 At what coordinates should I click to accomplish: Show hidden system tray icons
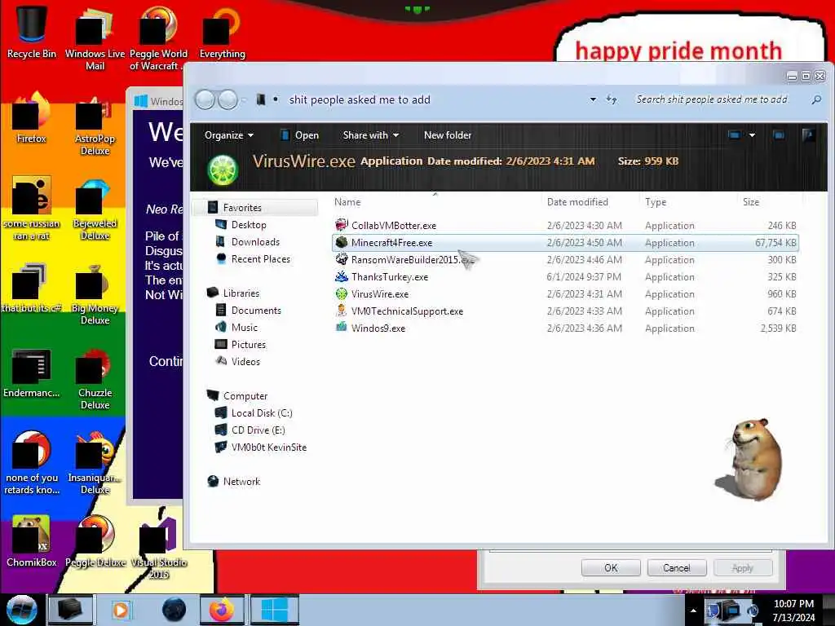(693, 611)
